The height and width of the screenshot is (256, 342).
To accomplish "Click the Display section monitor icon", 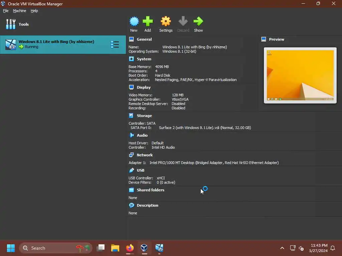I will 131,87.
